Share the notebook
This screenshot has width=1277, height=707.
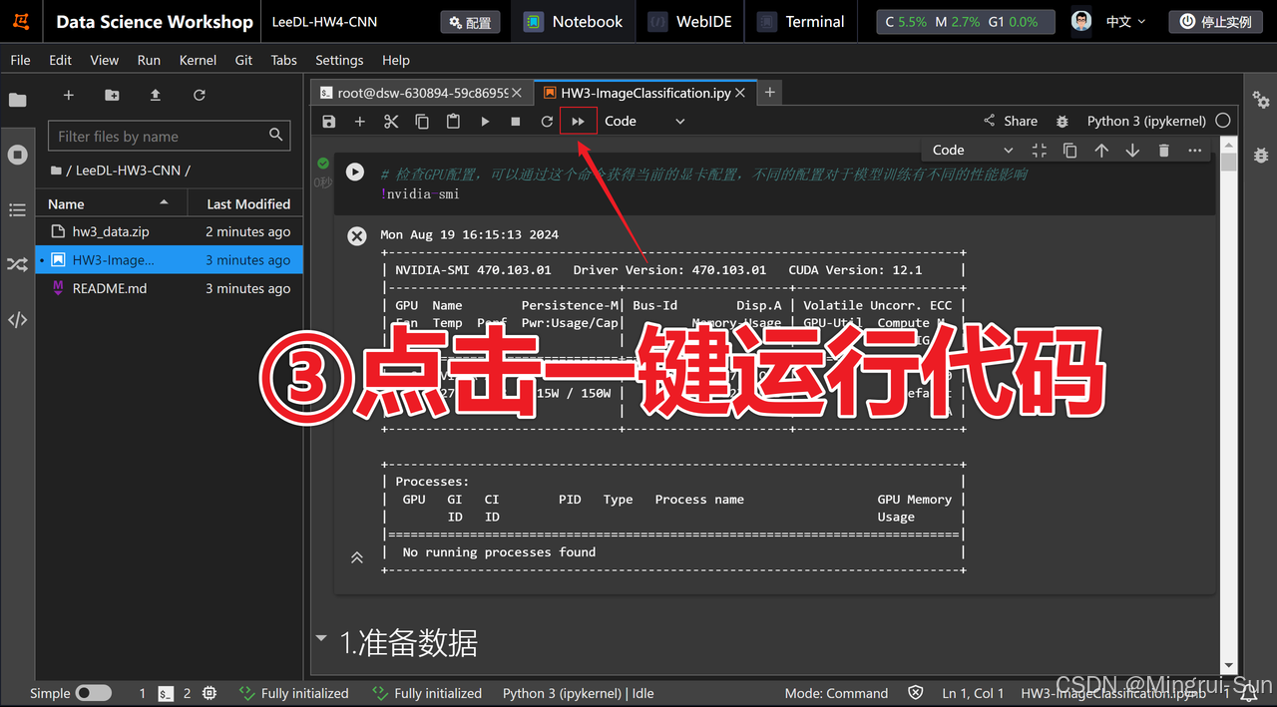pos(1011,121)
